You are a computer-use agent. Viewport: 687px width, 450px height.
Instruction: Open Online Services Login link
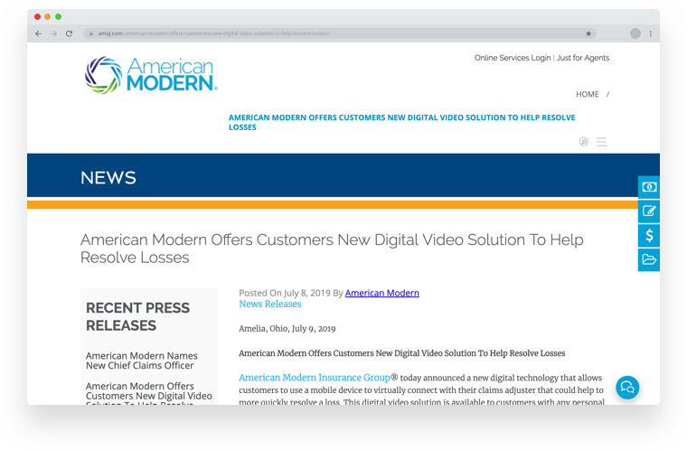[x=513, y=58]
